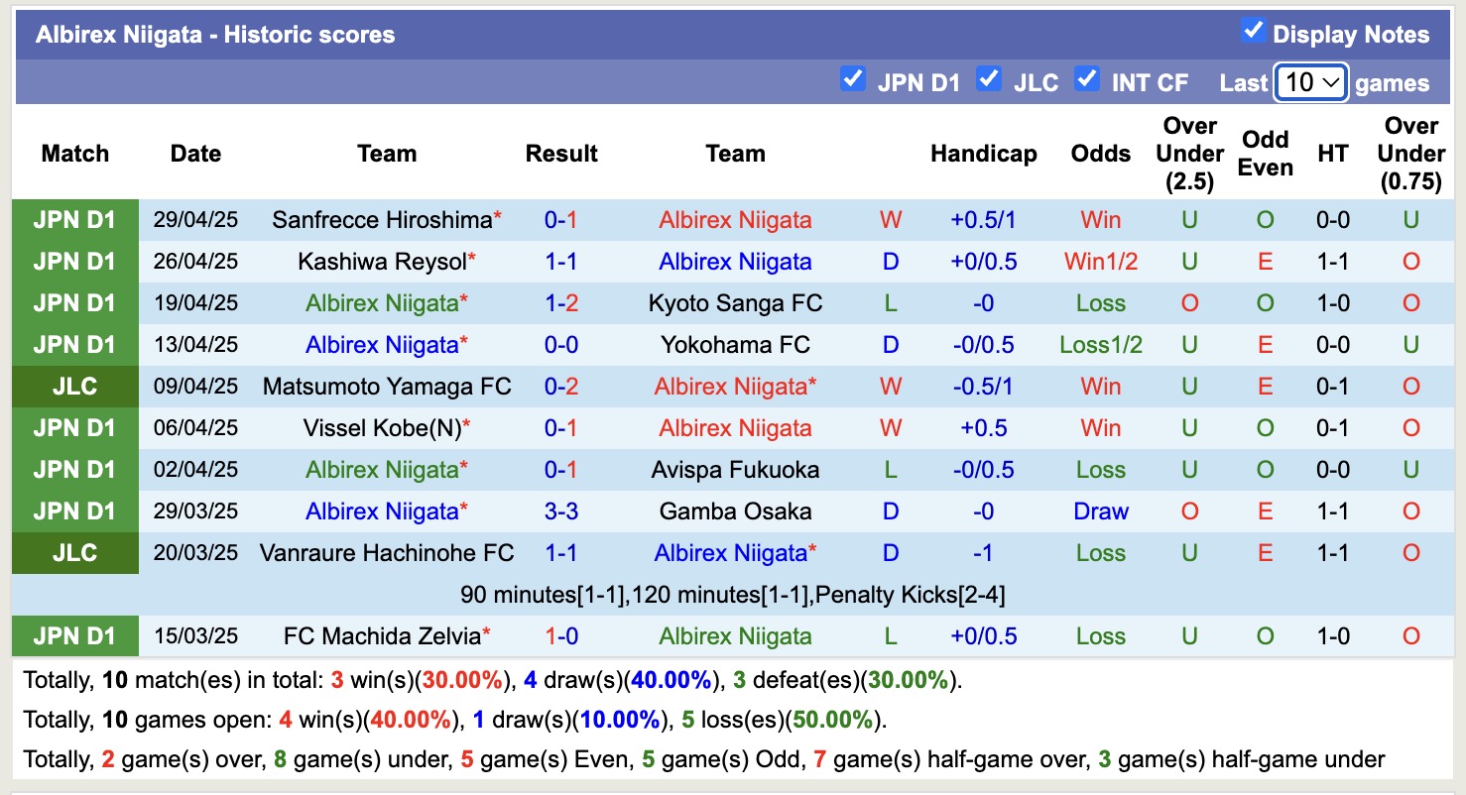Disable the JLC competition checkbox
The image size is (1466, 795).
988,80
